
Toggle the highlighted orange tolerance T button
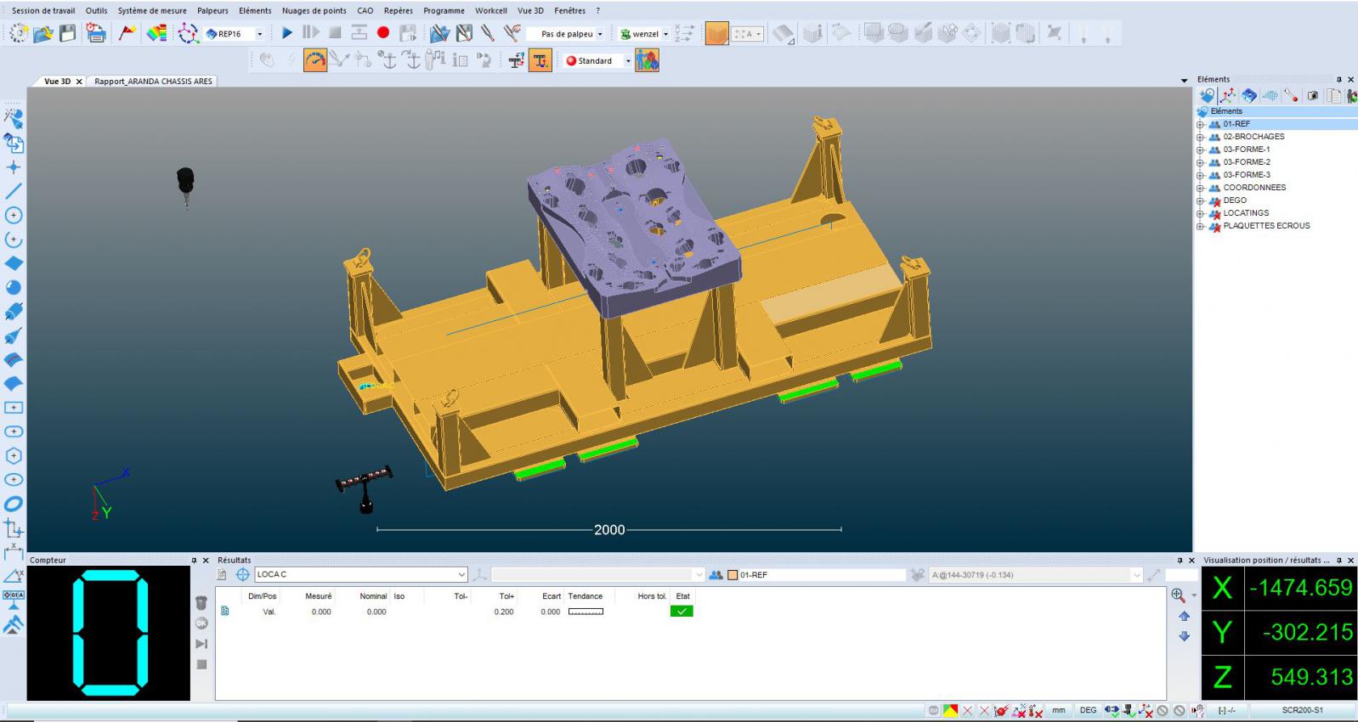(x=540, y=60)
